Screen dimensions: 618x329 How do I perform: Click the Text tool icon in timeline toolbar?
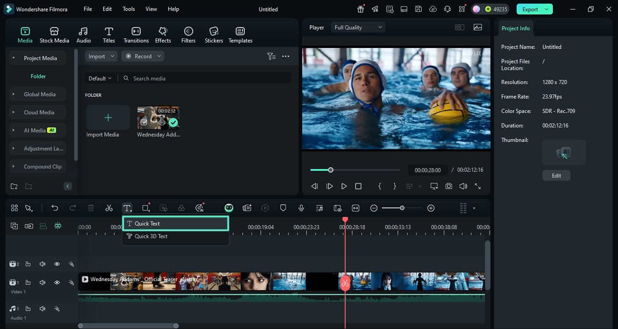pyautogui.click(x=127, y=208)
